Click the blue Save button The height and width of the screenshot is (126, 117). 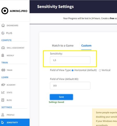point(61,97)
